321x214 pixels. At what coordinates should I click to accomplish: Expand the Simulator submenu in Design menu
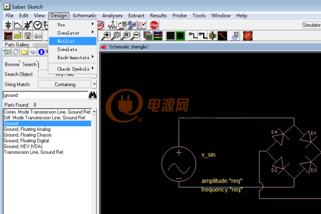pos(73,33)
